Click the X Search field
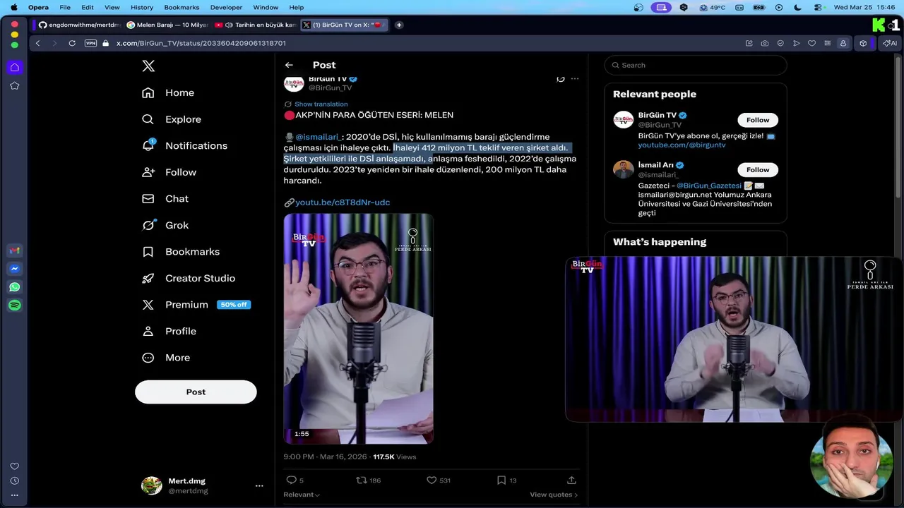The width and height of the screenshot is (904, 508). click(696, 65)
